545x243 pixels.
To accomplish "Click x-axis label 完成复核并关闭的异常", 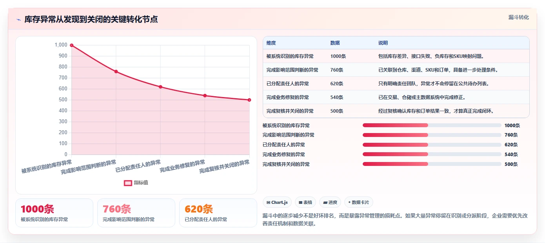I will click(x=225, y=167).
